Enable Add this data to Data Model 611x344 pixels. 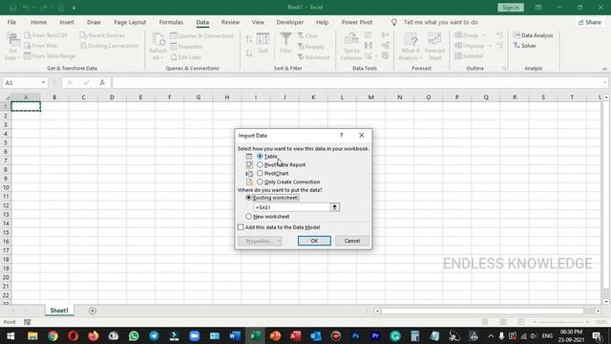[x=241, y=227]
